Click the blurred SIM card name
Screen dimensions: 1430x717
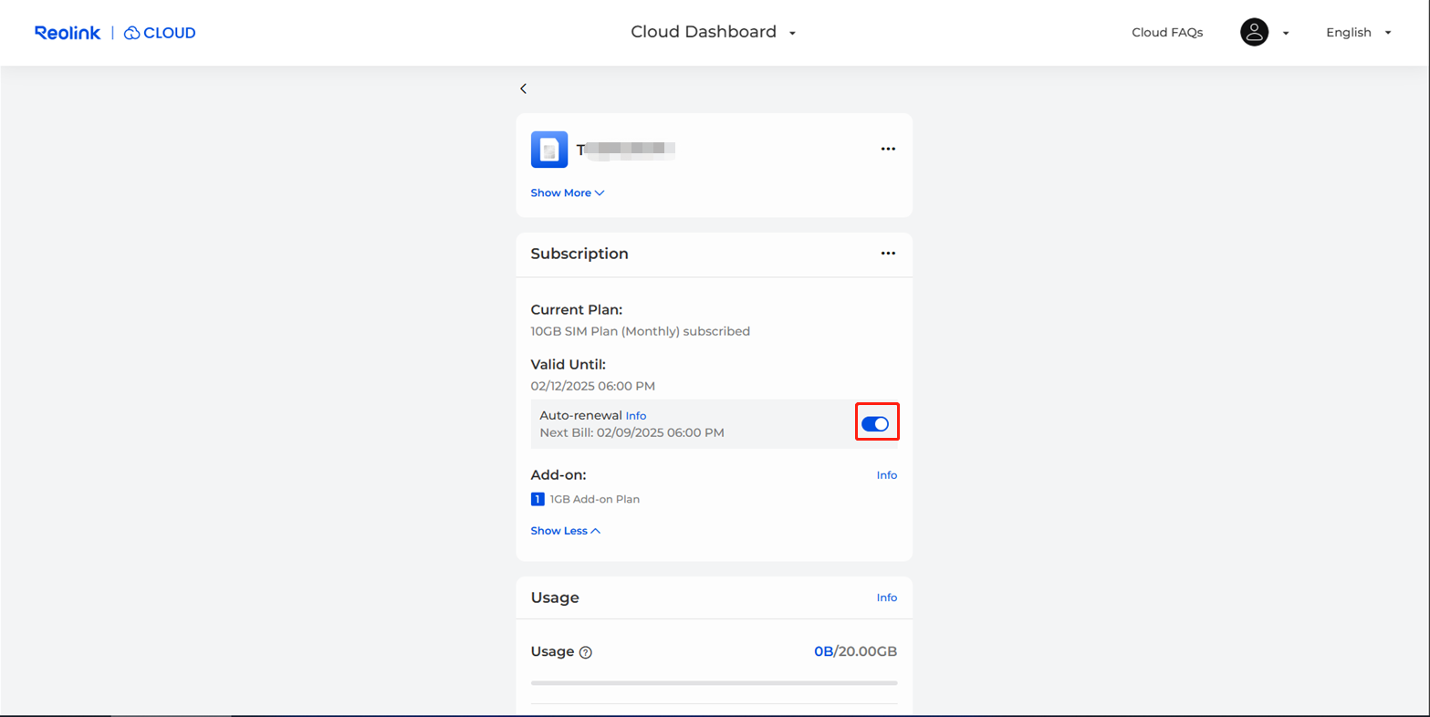pyautogui.click(x=626, y=151)
